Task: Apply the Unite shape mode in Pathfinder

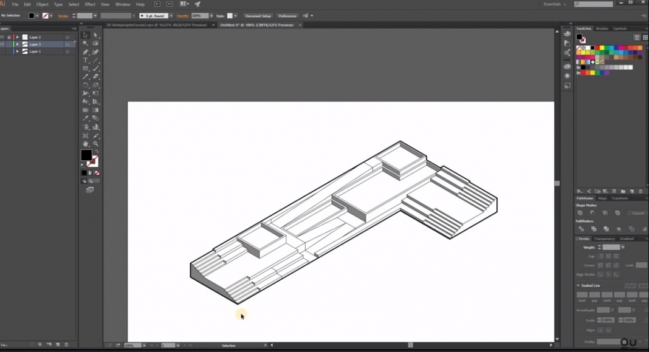Action: (580, 212)
